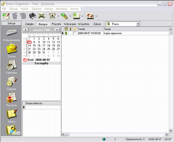
Task: Expand the synchronize dropdown arrow
Action: pyautogui.click(x=96, y=16)
